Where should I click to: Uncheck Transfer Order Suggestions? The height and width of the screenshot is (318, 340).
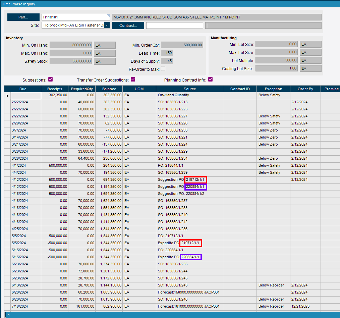pos(133,79)
